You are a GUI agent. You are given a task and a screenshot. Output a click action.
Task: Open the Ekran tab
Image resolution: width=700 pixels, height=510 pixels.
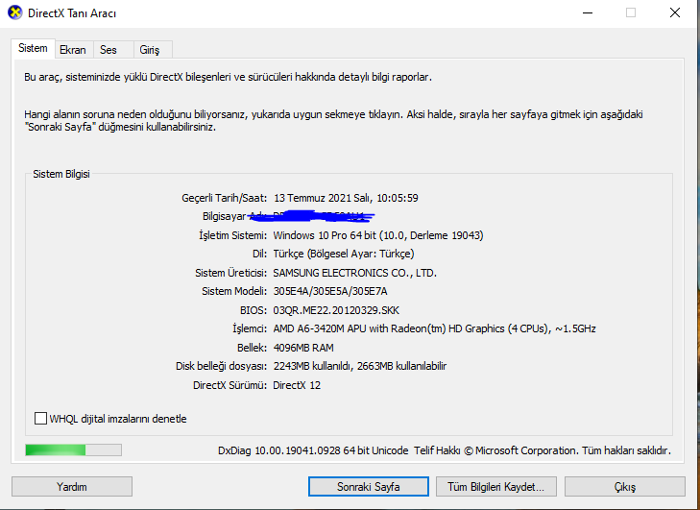(x=73, y=50)
